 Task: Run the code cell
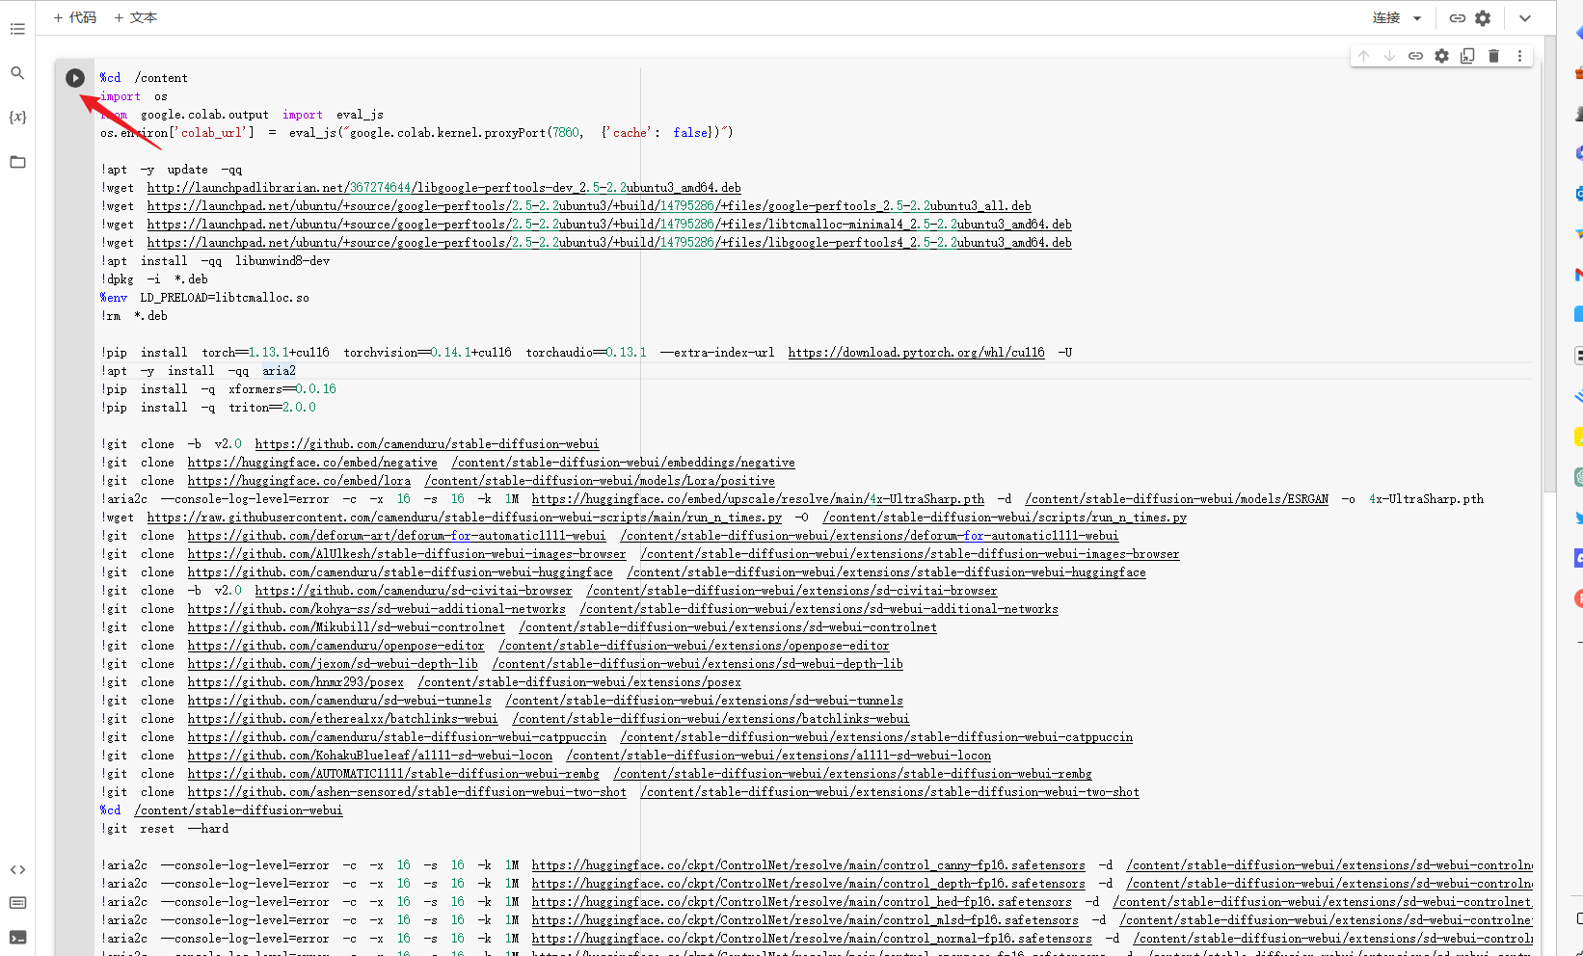point(75,78)
